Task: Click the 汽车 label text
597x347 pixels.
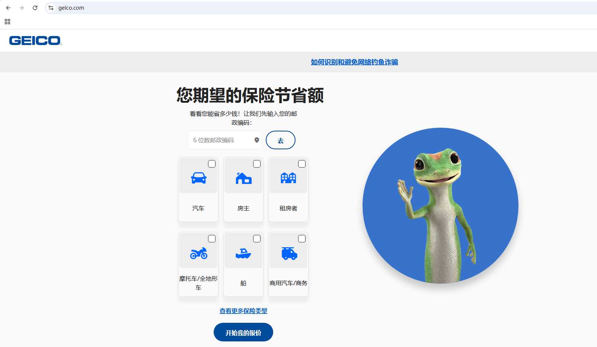Action: pos(198,208)
